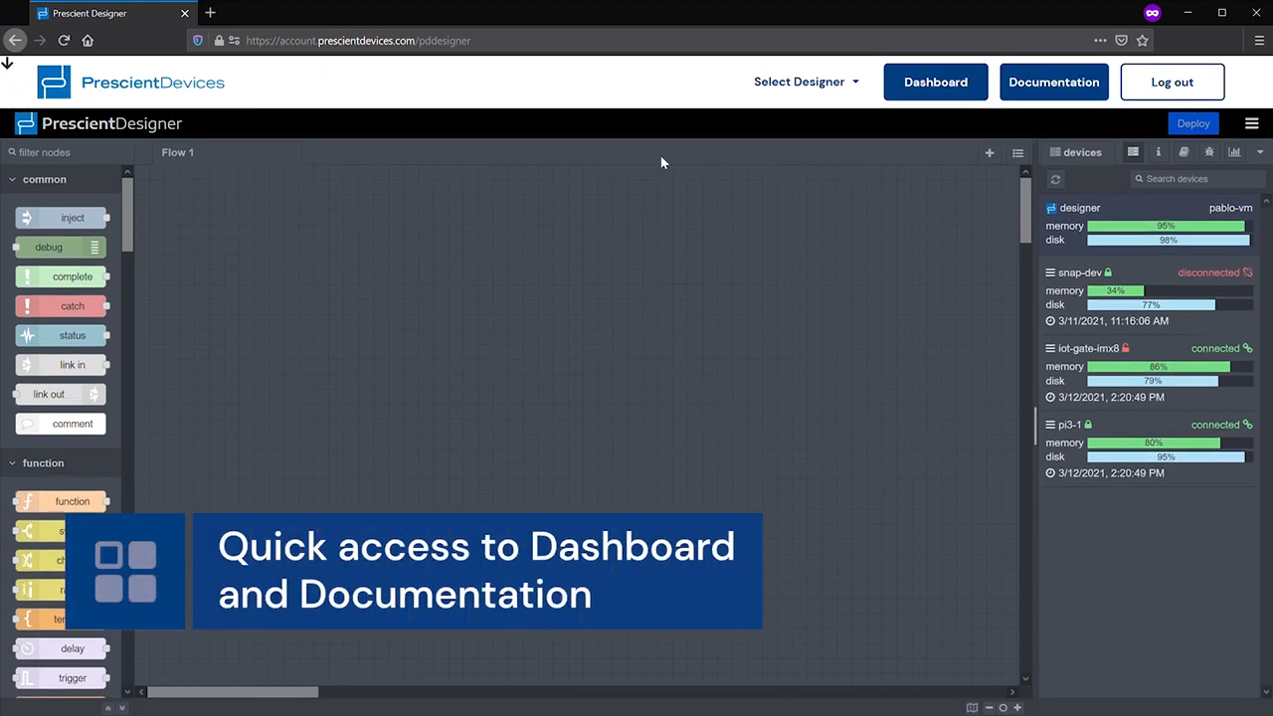Toggle the lock on pi3-1 device
Screen dimensions: 1273x716
[1086, 425]
